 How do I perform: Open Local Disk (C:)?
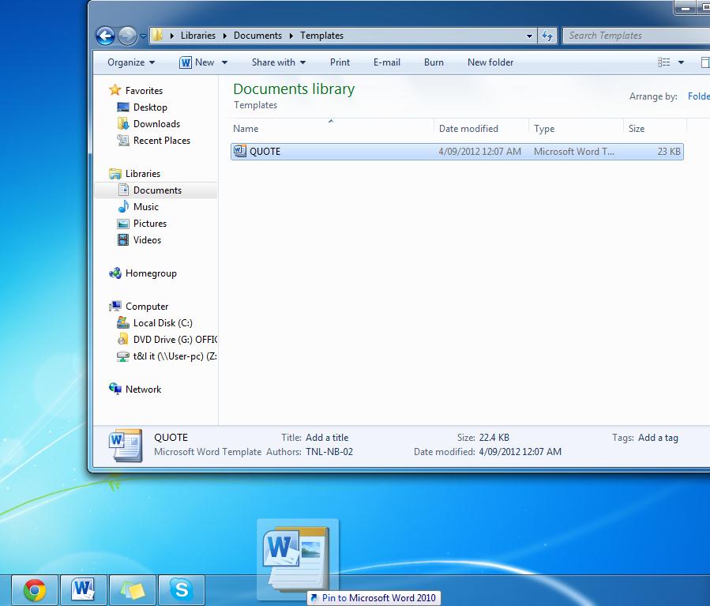(x=163, y=323)
